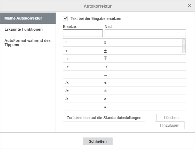
Task: Pick the /< not-less-than entry
Action: pos(124,83)
